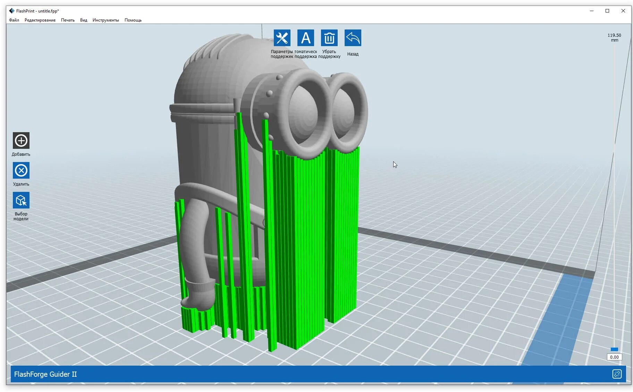The height and width of the screenshot is (392, 633).
Task: Open the Вид menu
Action: click(x=84, y=20)
